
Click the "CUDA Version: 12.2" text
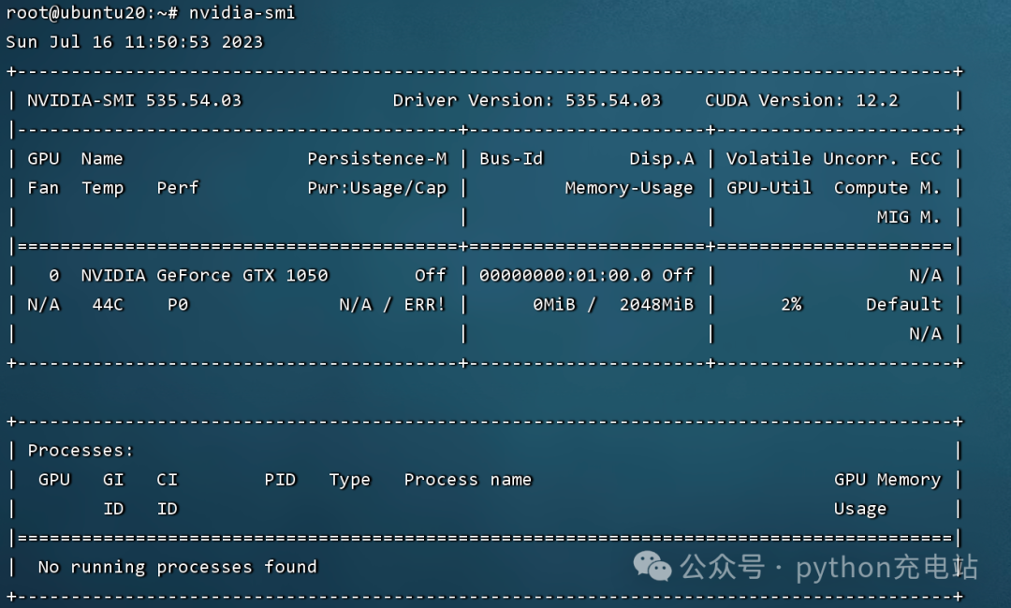801,100
